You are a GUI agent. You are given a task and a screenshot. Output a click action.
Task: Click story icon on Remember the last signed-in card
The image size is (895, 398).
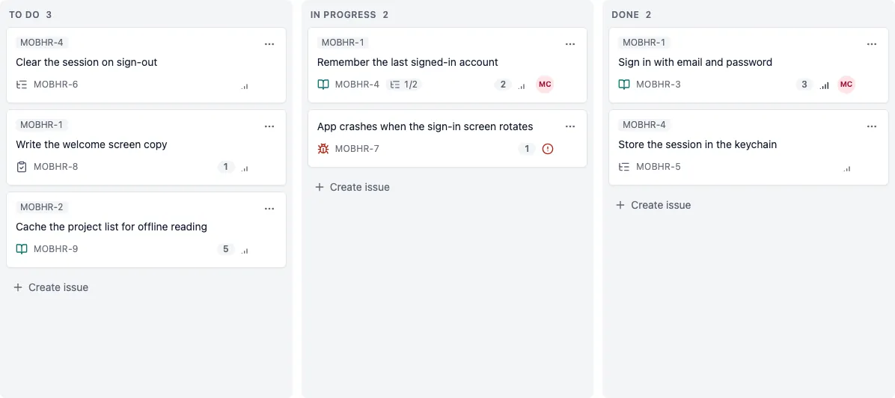point(323,85)
